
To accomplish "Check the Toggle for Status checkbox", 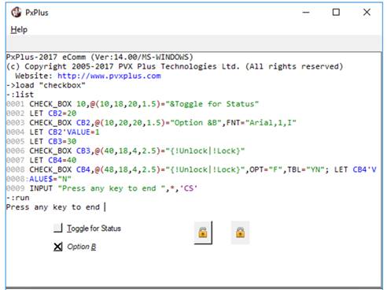I will pyautogui.click(x=58, y=228).
